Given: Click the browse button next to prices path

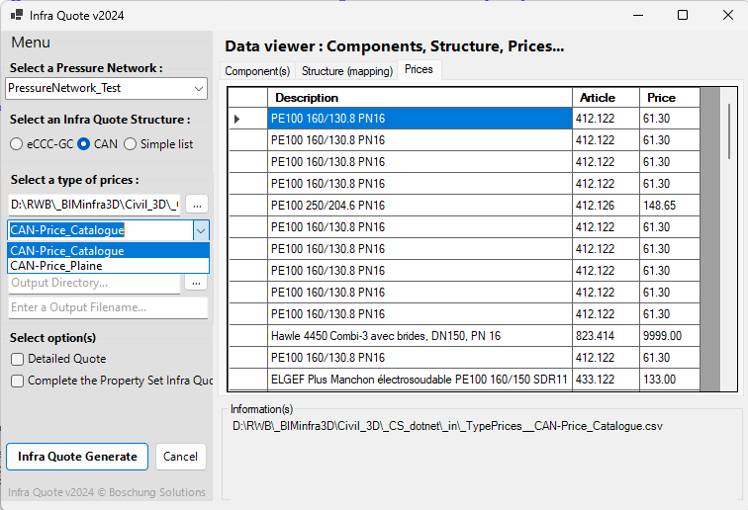Looking at the screenshot, I should coord(198,204).
